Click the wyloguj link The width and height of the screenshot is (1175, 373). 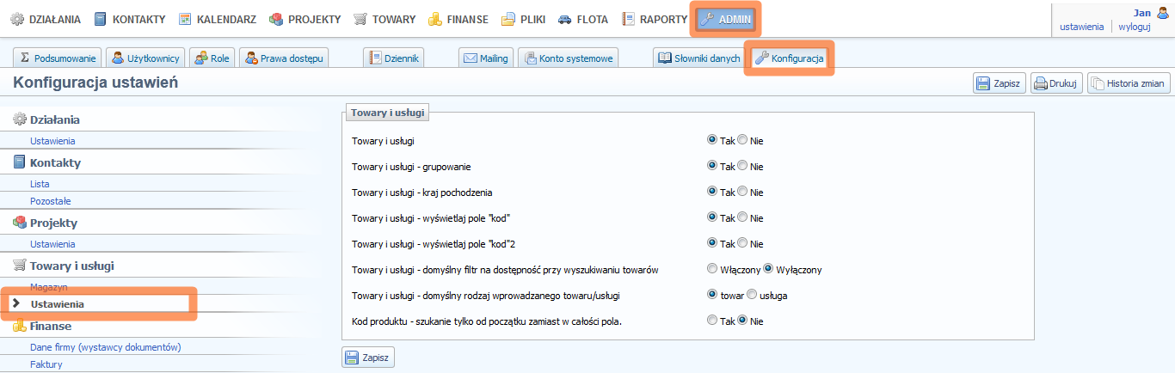tap(1135, 27)
